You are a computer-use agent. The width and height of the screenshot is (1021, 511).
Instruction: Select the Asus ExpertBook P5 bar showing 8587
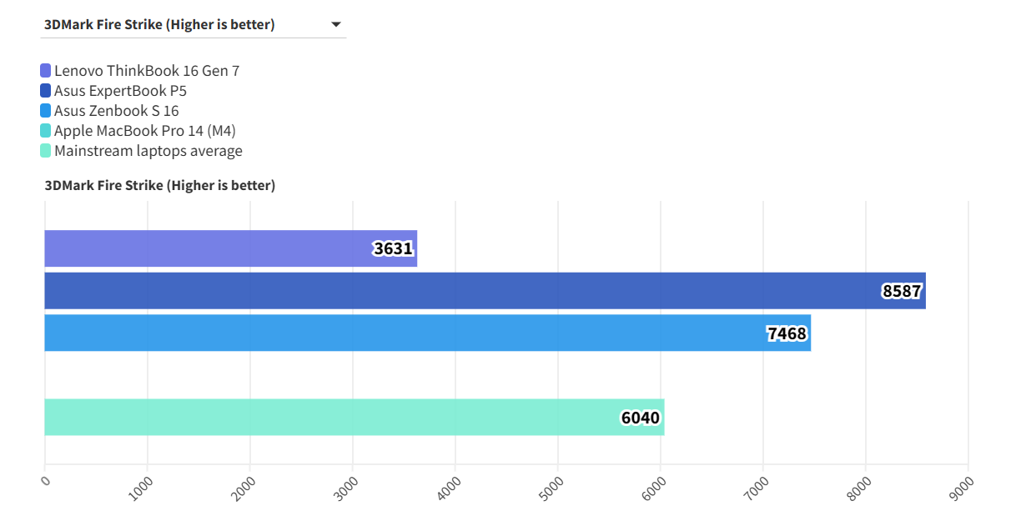point(459,291)
